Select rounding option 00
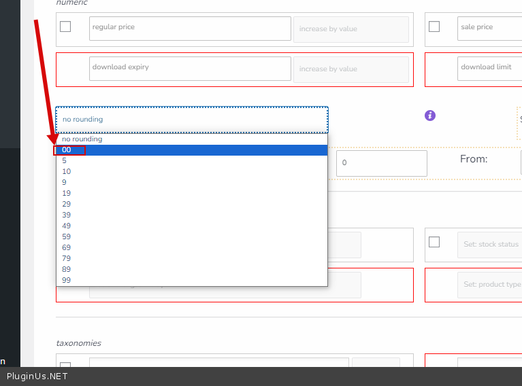Image resolution: width=522 pixels, height=386 pixels. click(x=67, y=150)
